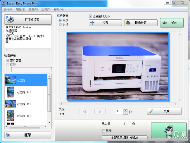Expand the frame selection dropdown
The image size is (190, 143).
[49, 70]
